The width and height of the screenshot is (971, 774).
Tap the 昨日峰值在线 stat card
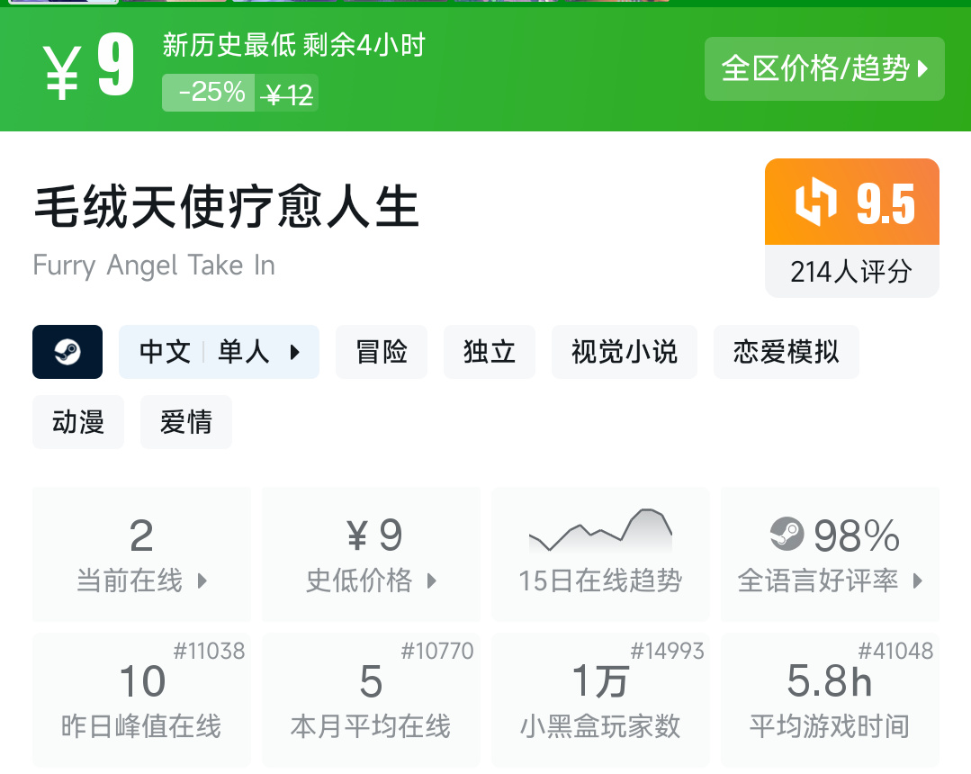pos(142,699)
